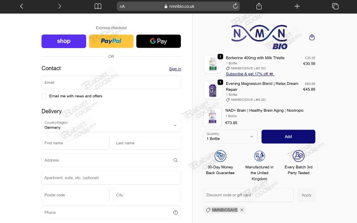Click Subscribe & get 17% off link
357x223 pixels.
[250, 74]
